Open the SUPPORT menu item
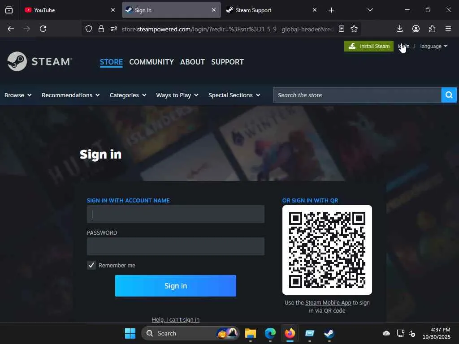This screenshot has height=344, width=459. pos(227,62)
